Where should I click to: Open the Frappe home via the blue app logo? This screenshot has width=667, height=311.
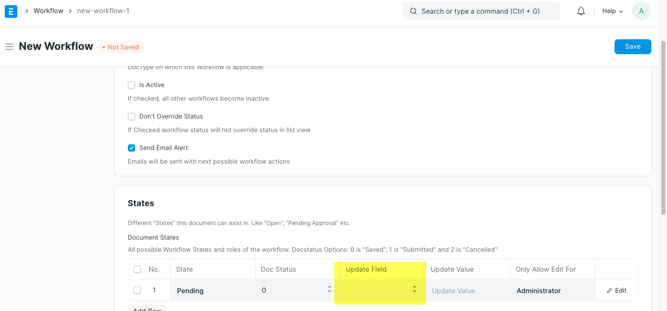click(10, 10)
